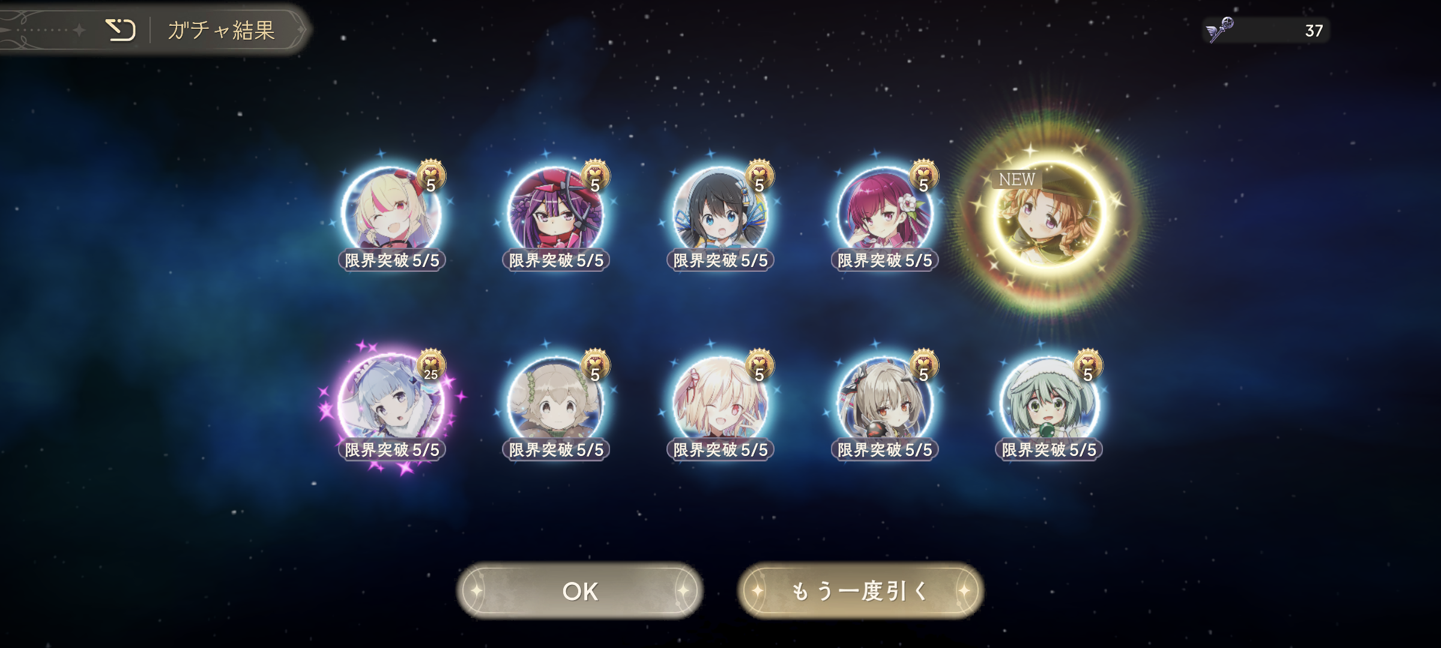Open the NEW golden glowing character portrait
1441x648 pixels.
click(x=1049, y=214)
